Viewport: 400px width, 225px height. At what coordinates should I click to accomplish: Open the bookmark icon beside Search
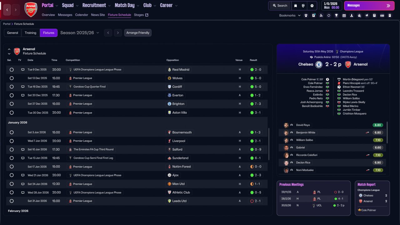[x=296, y=6]
